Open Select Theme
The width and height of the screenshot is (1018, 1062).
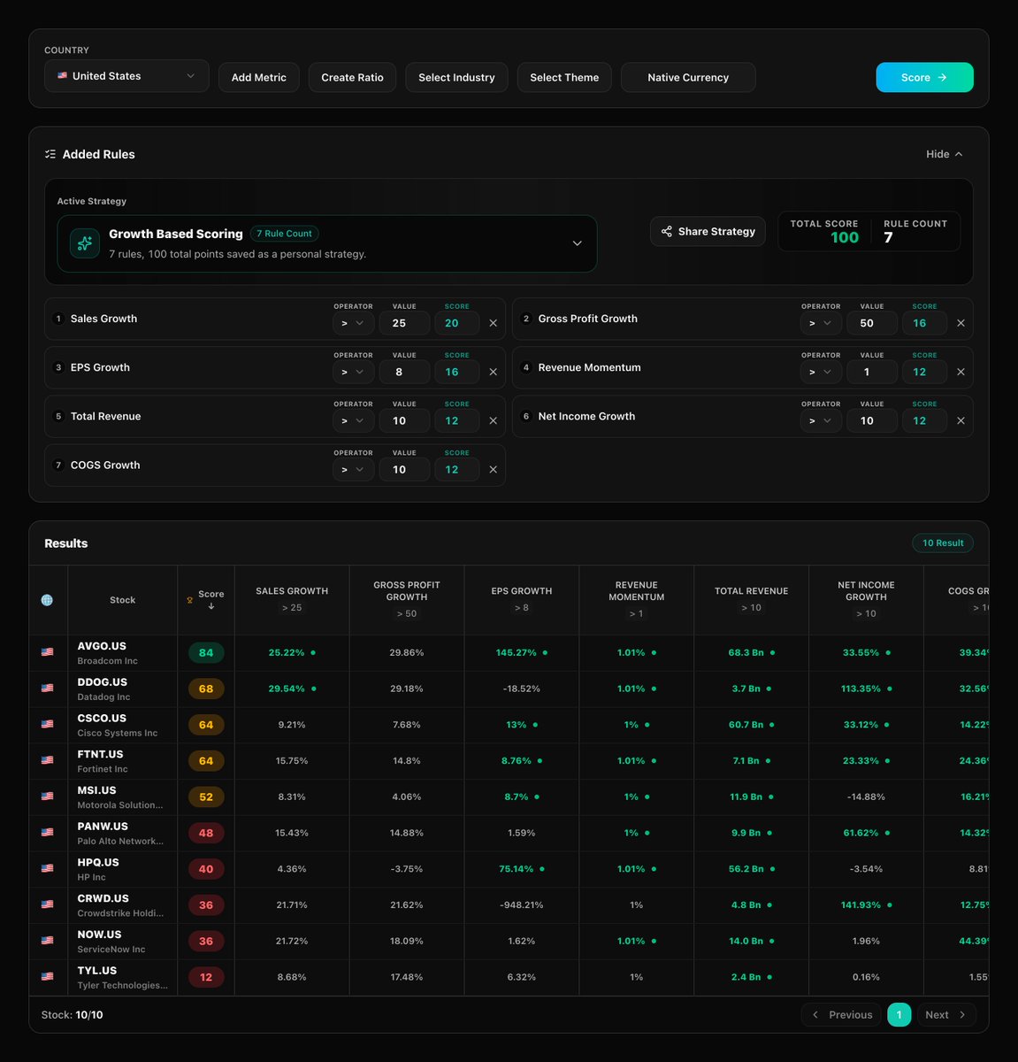point(564,77)
